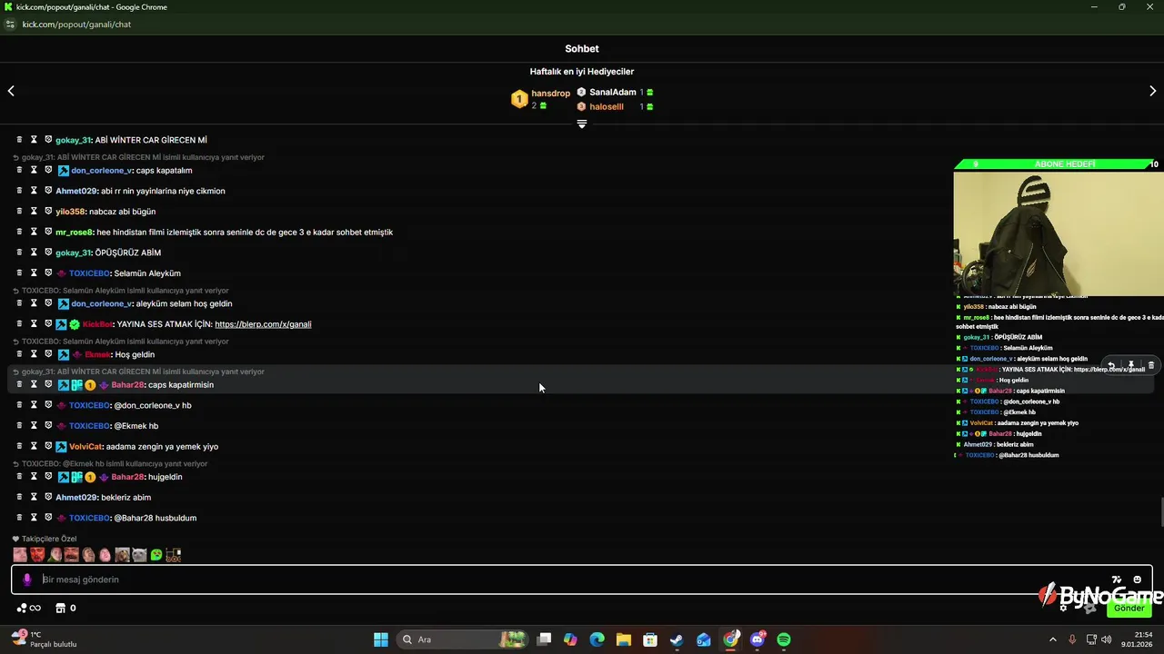The height and width of the screenshot is (654, 1164).
Task: Ban Bahar28 on caps kapatirmisin row
Action: [48, 384]
